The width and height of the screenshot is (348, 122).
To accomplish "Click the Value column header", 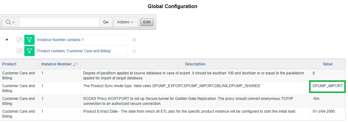I will [x=327, y=64].
